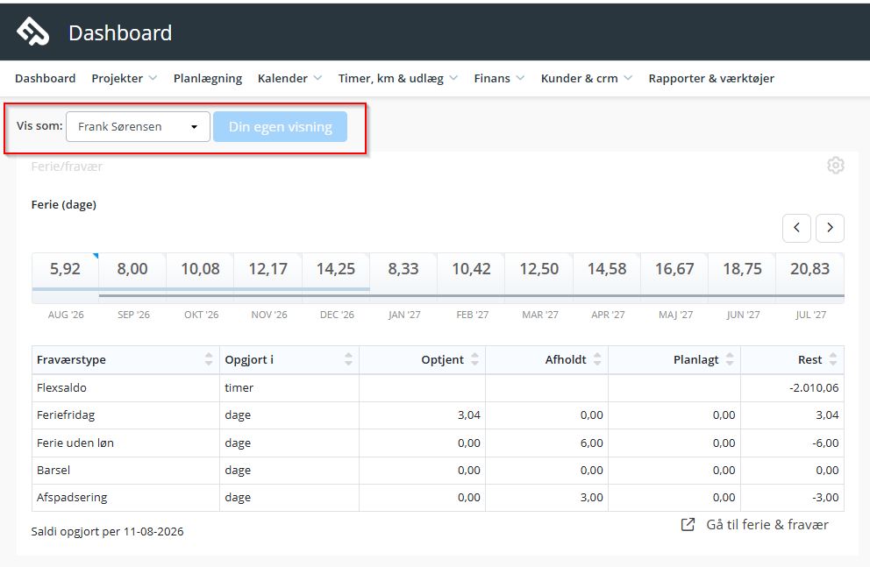Open the Dashboard menu item

pyautogui.click(x=45, y=78)
